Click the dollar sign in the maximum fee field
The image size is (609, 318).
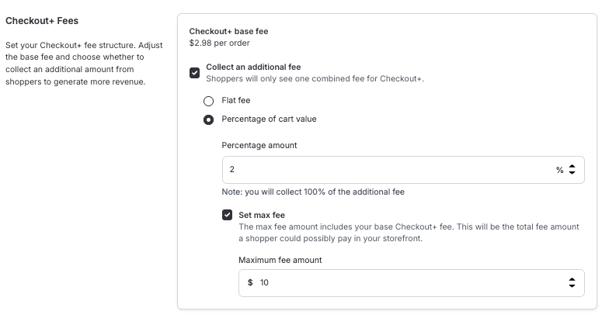(x=250, y=283)
